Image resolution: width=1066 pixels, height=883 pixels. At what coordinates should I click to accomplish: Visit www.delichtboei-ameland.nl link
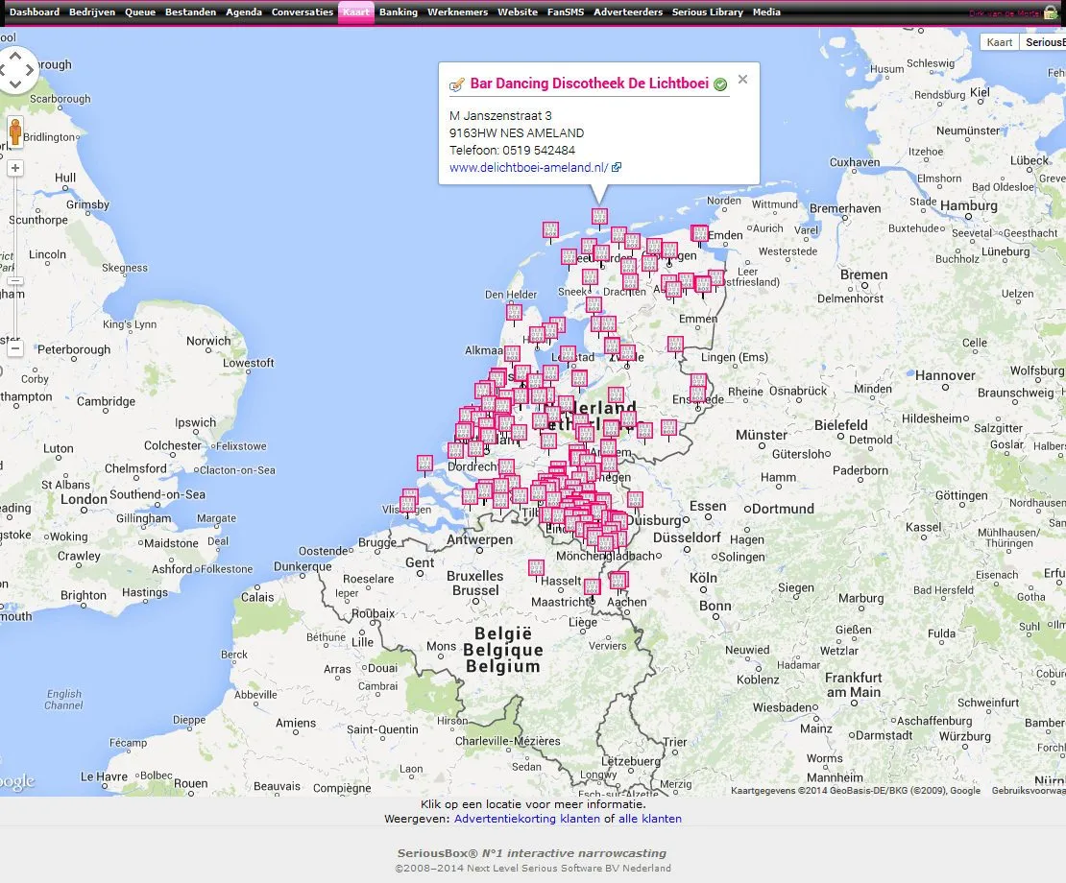[x=529, y=167]
